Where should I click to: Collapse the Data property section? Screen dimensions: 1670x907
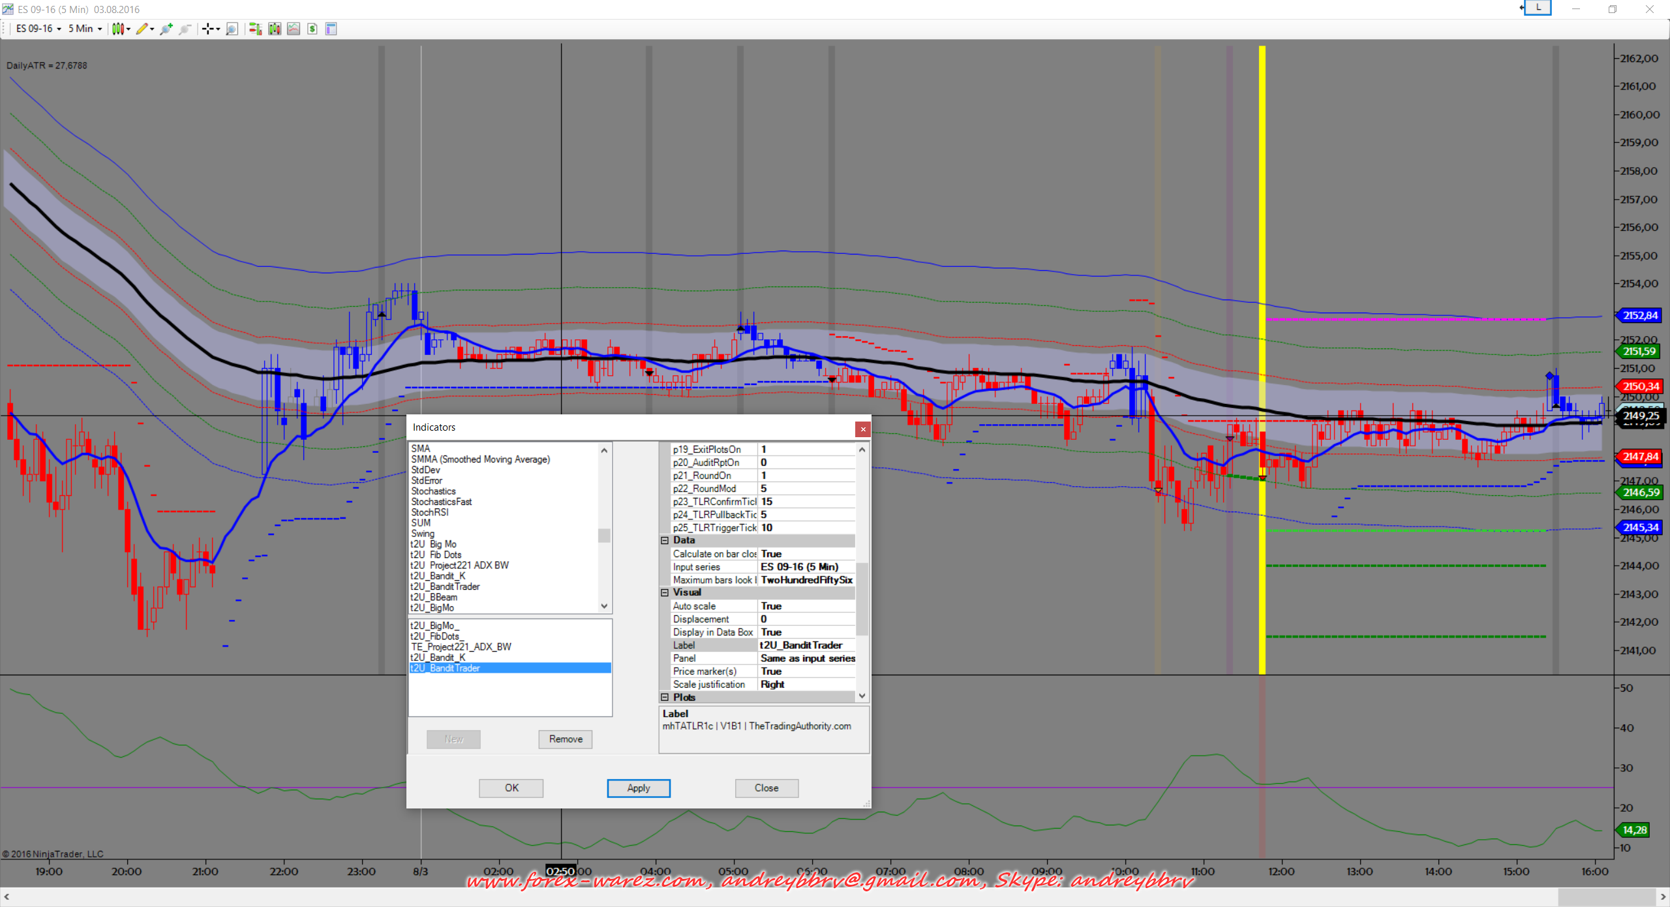tap(665, 540)
